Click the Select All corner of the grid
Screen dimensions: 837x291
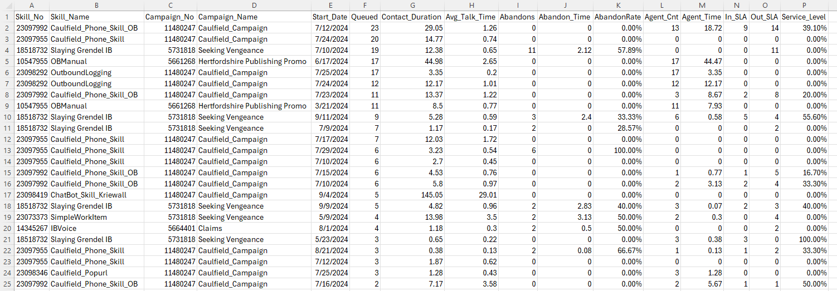click(7, 5)
